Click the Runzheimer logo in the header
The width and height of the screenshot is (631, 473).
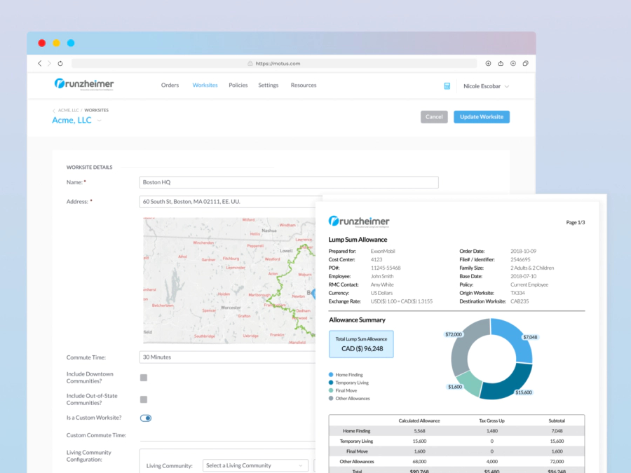tap(84, 85)
